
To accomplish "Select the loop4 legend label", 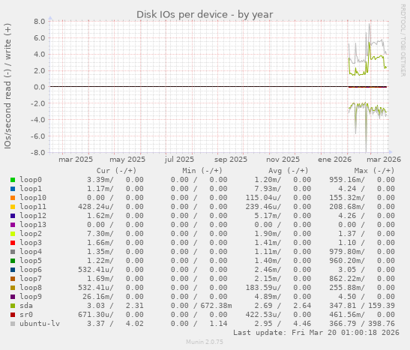I will (x=31, y=252).
